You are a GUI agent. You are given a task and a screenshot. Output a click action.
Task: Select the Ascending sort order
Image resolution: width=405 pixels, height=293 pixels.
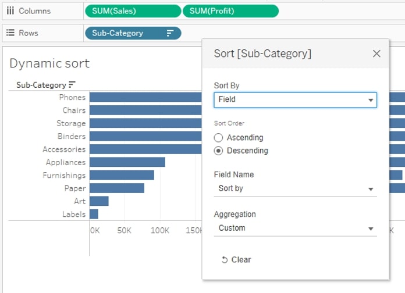[x=218, y=138]
